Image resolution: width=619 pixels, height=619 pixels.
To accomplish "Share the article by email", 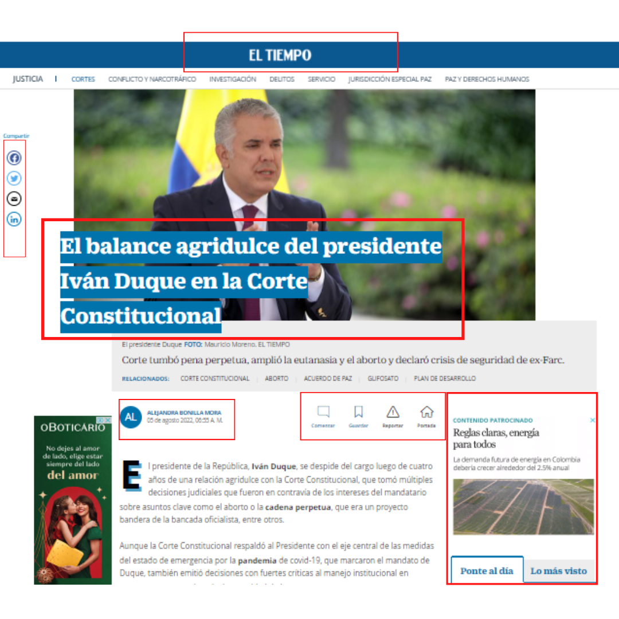I will click(14, 198).
